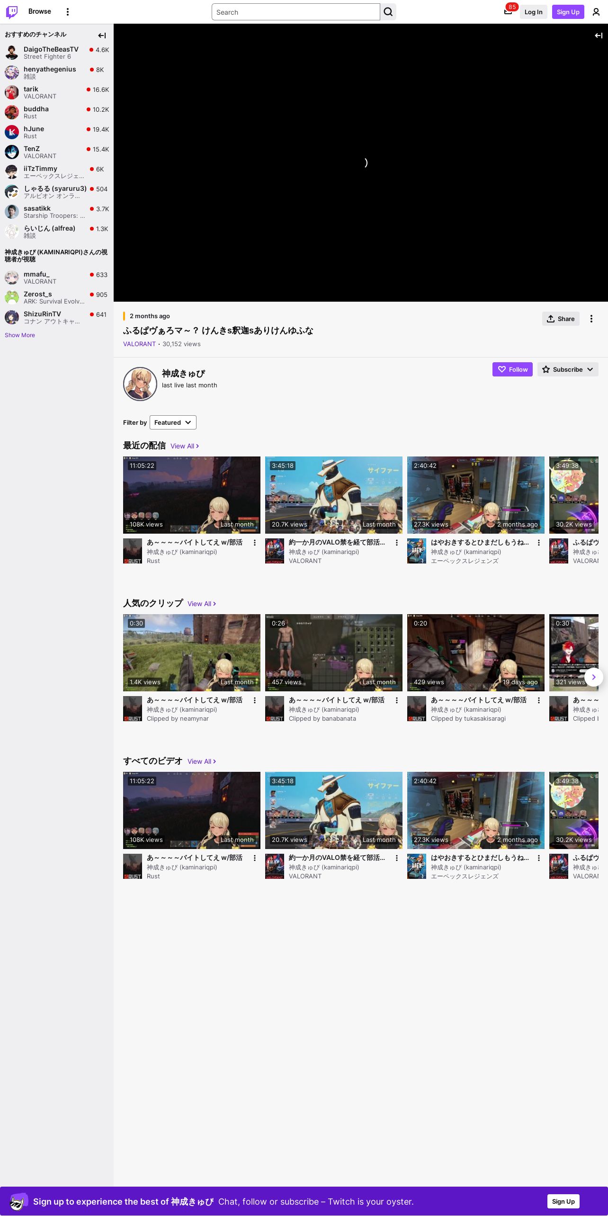This screenshot has height=1216, width=608.
Task: Play the 0:26 clip with 457 views
Action: 334,653
